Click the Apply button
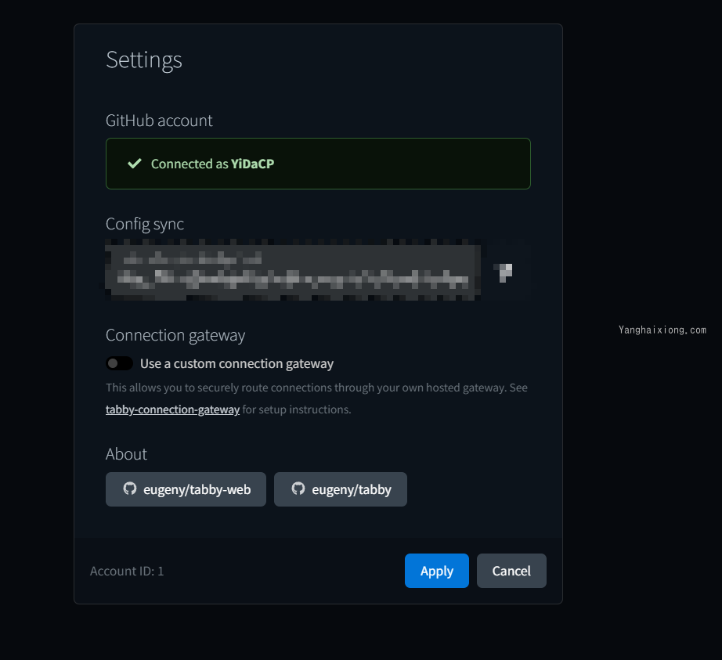Viewport: 722px width, 660px height. point(436,571)
